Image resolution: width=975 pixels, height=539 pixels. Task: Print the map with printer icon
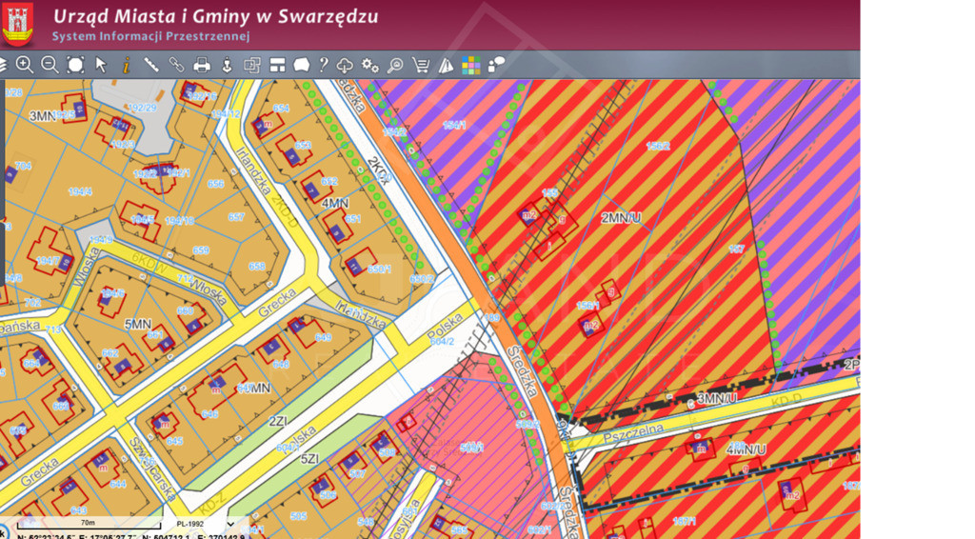pos(202,65)
